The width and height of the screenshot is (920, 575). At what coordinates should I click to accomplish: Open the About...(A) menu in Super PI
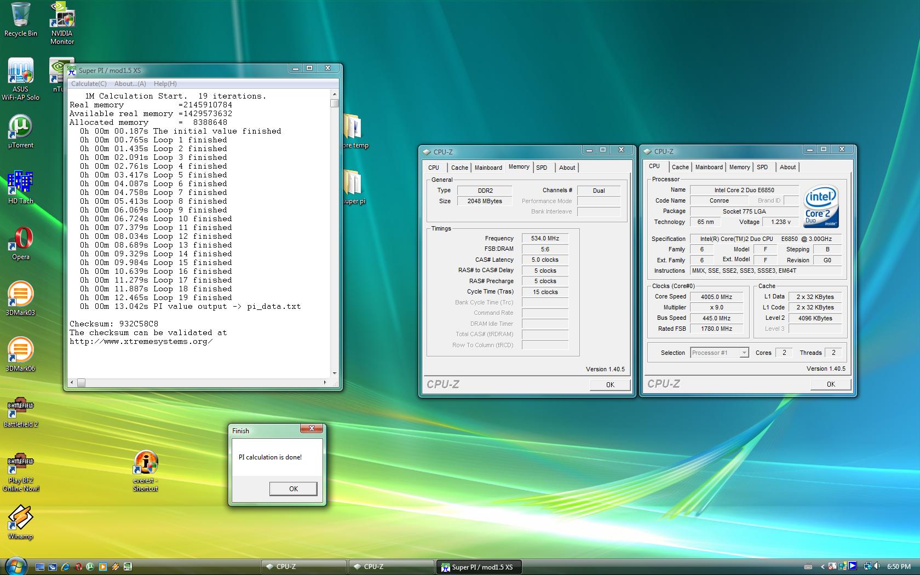130,84
